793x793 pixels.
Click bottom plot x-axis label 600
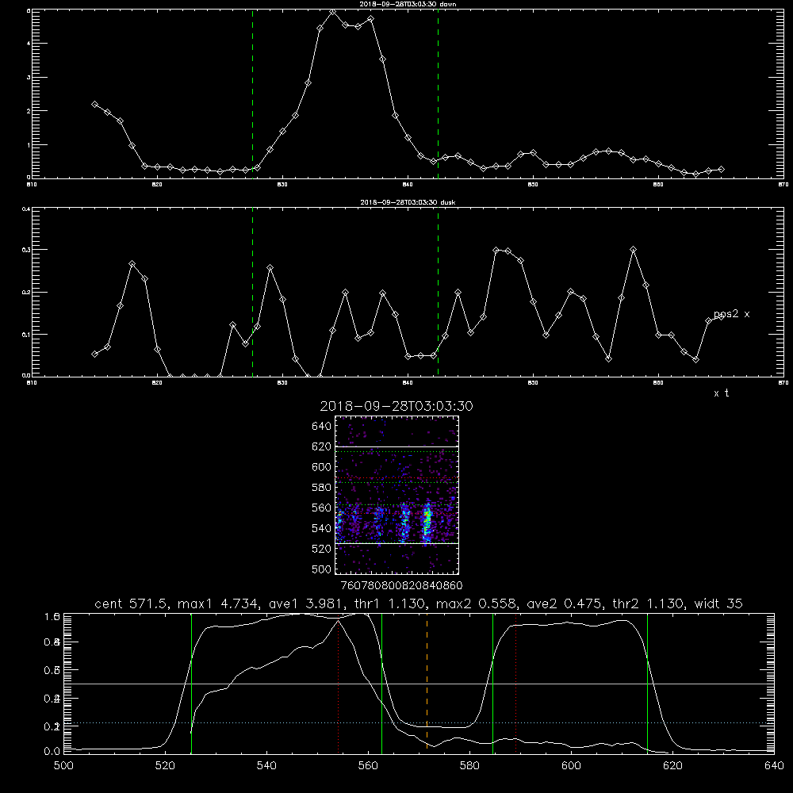coord(571,766)
